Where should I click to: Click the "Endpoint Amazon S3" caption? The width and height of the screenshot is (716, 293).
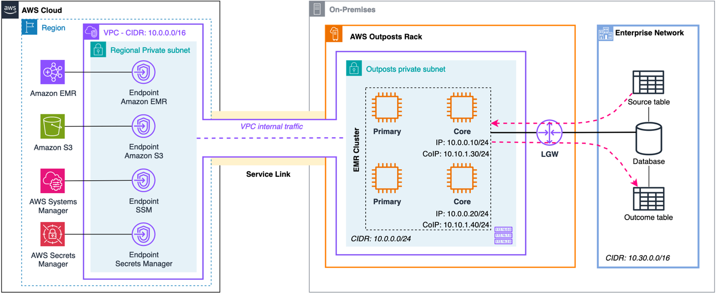[x=144, y=151]
